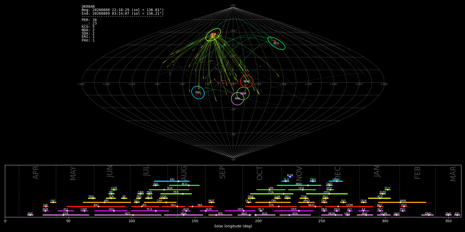
Task: Select the KCG radiant ellipse
Action: coord(276,43)
